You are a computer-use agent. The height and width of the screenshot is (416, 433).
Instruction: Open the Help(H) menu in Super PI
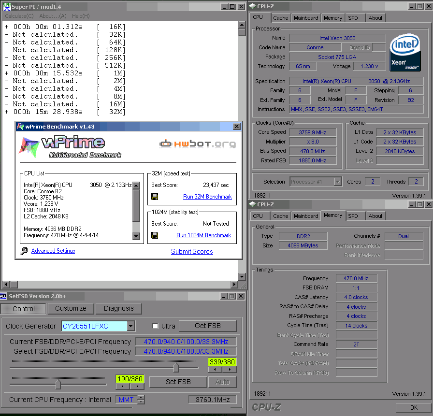click(81, 16)
